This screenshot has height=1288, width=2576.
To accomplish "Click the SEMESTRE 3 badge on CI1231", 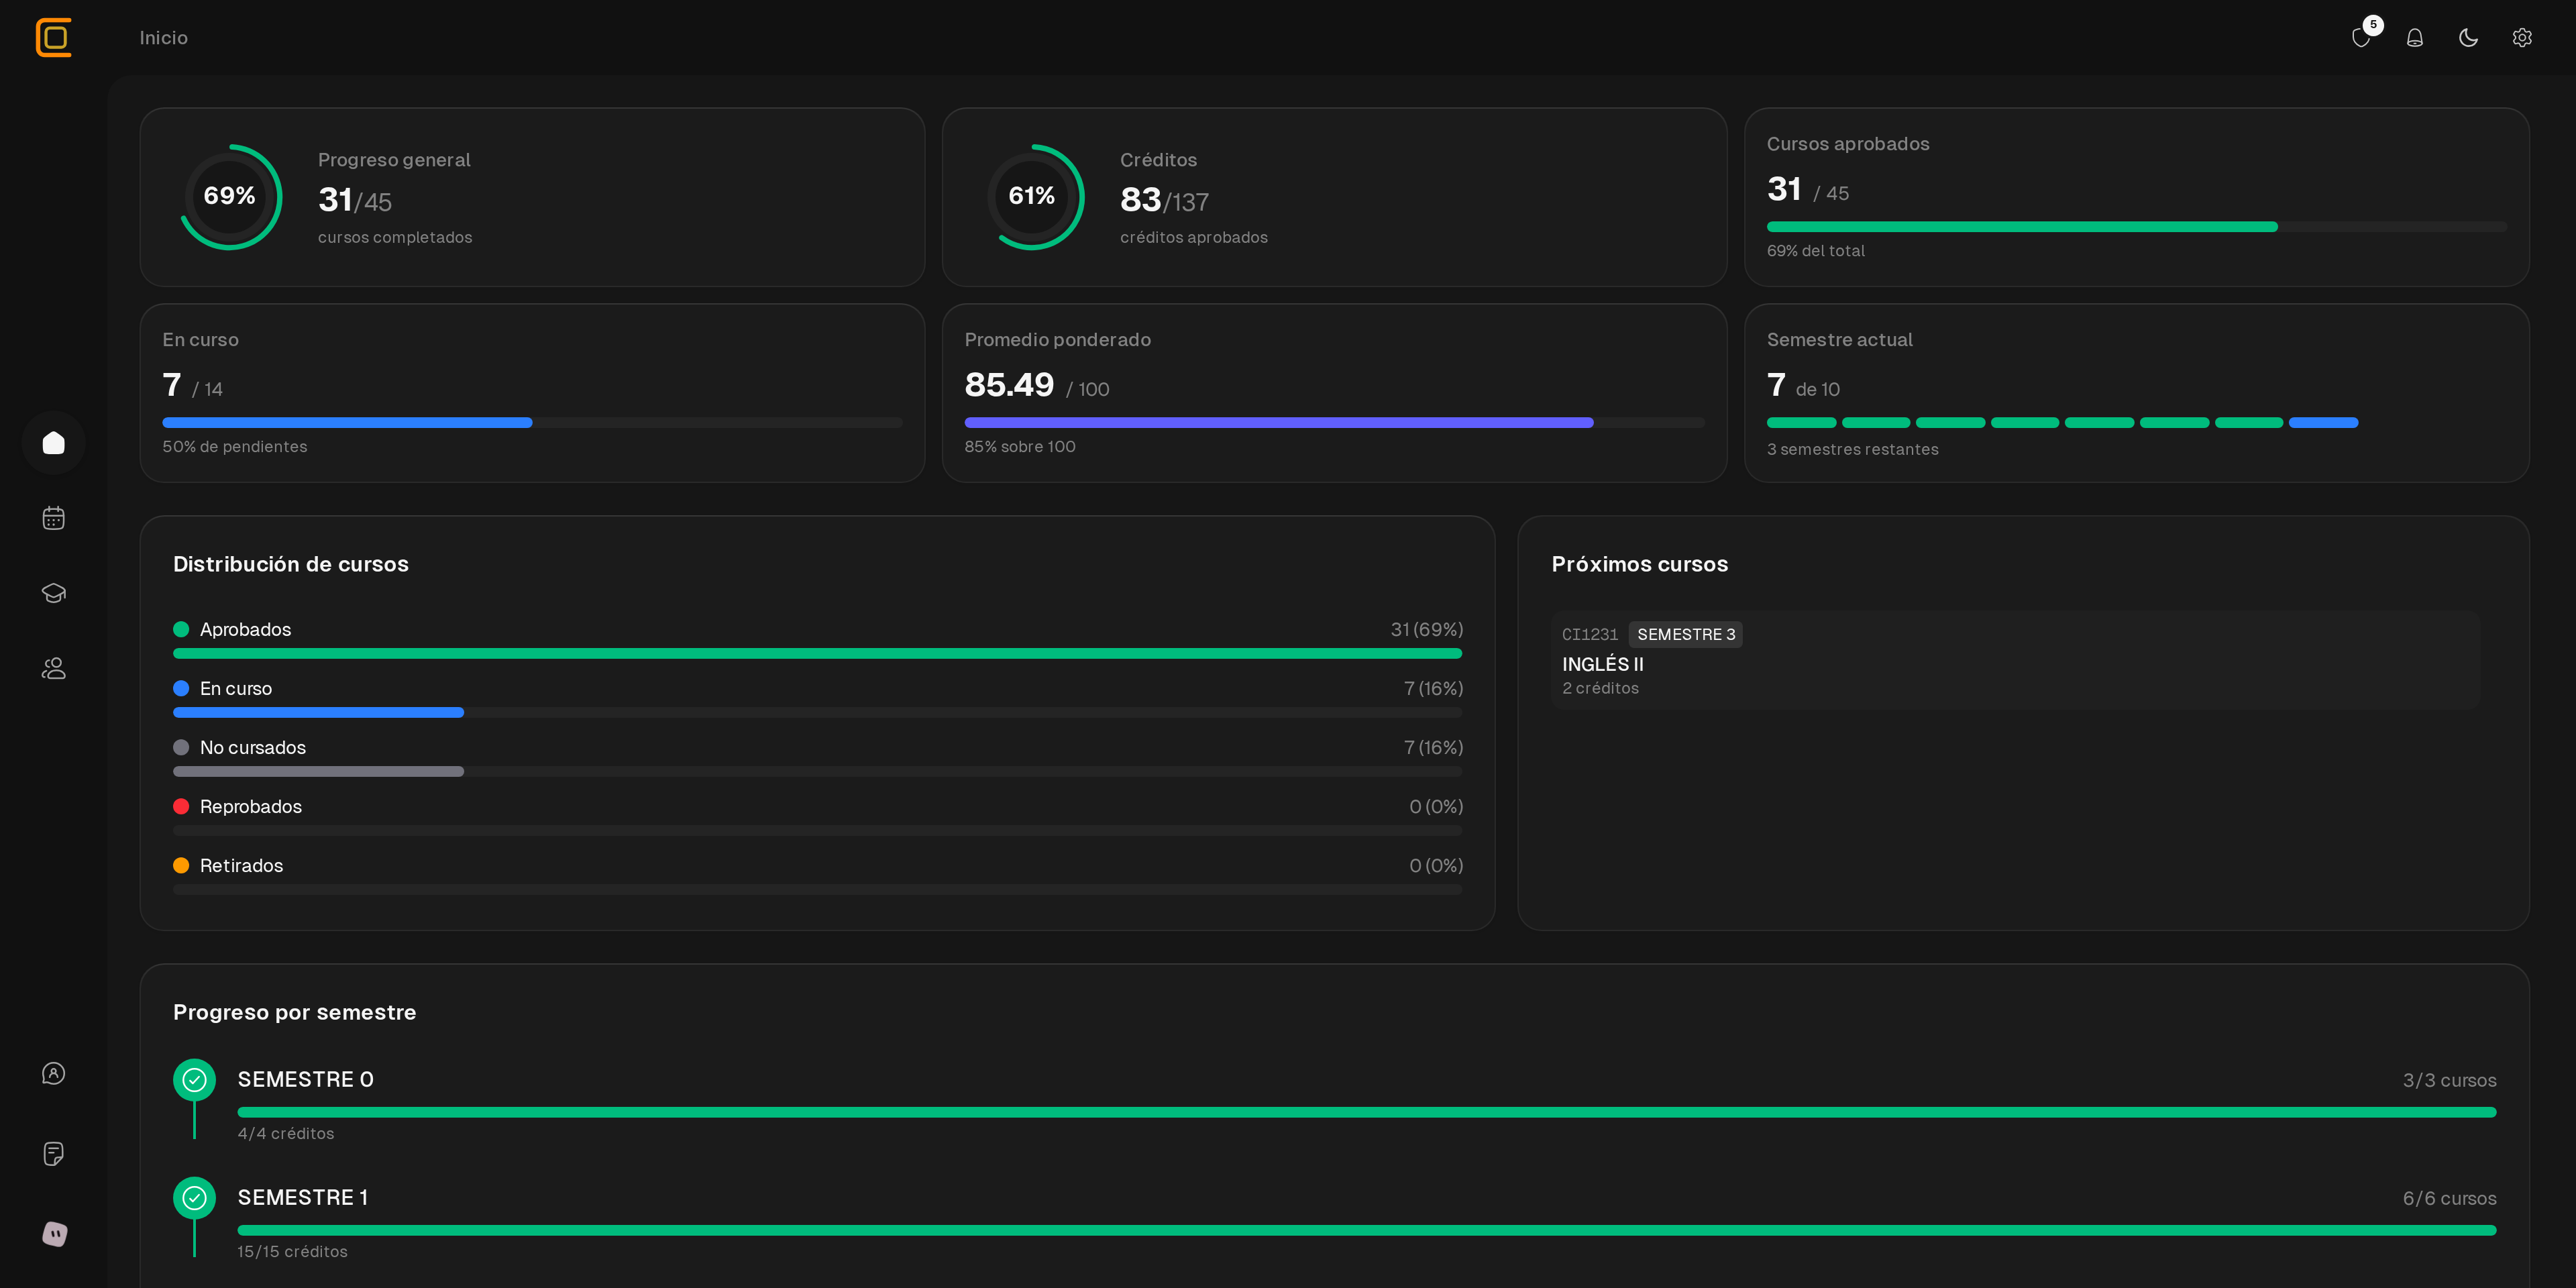I will pyautogui.click(x=1686, y=635).
